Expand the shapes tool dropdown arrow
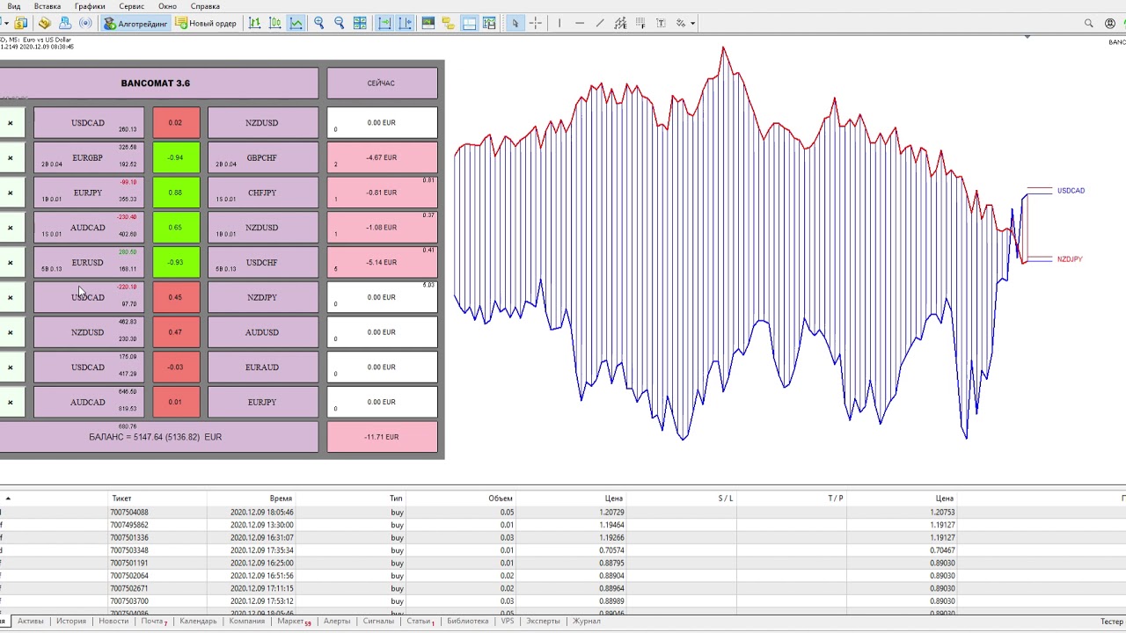The height and width of the screenshot is (633, 1126). (693, 24)
